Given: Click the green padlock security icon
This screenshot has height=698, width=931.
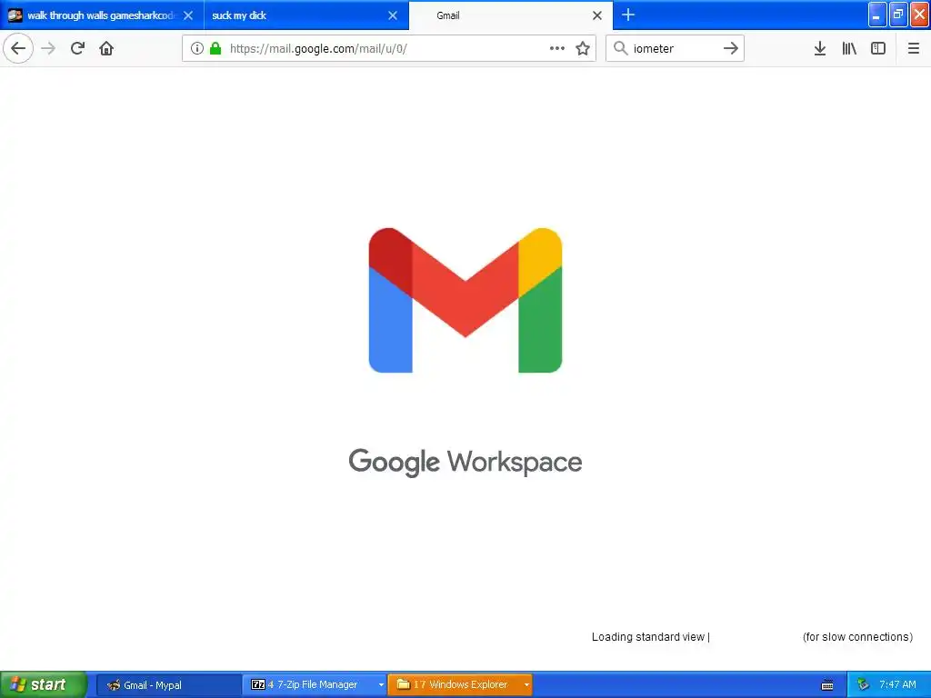Looking at the screenshot, I should pos(215,48).
